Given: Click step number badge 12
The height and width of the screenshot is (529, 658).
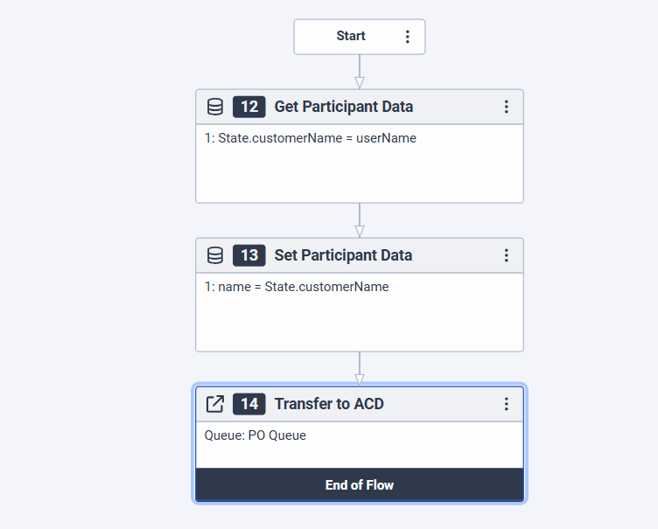Looking at the screenshot, I should tap(249, 107).
